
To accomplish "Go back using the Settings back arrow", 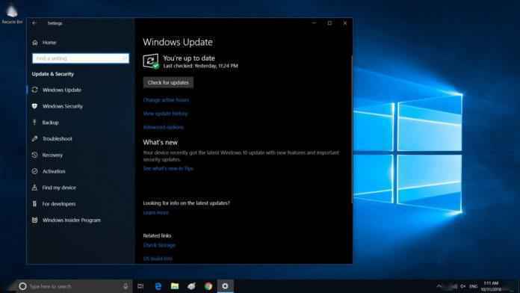I will coord(34,23).
